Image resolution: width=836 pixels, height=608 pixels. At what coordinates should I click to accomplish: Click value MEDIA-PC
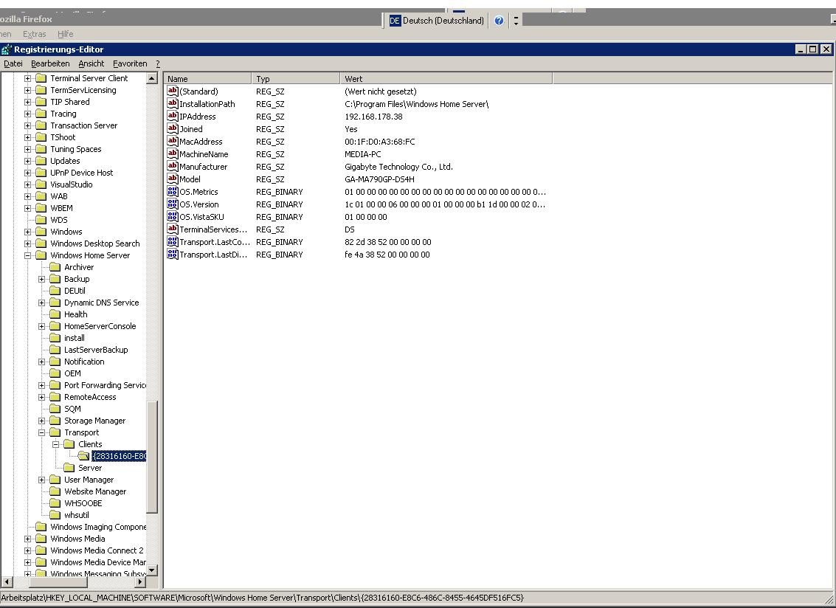click(363, 154)
